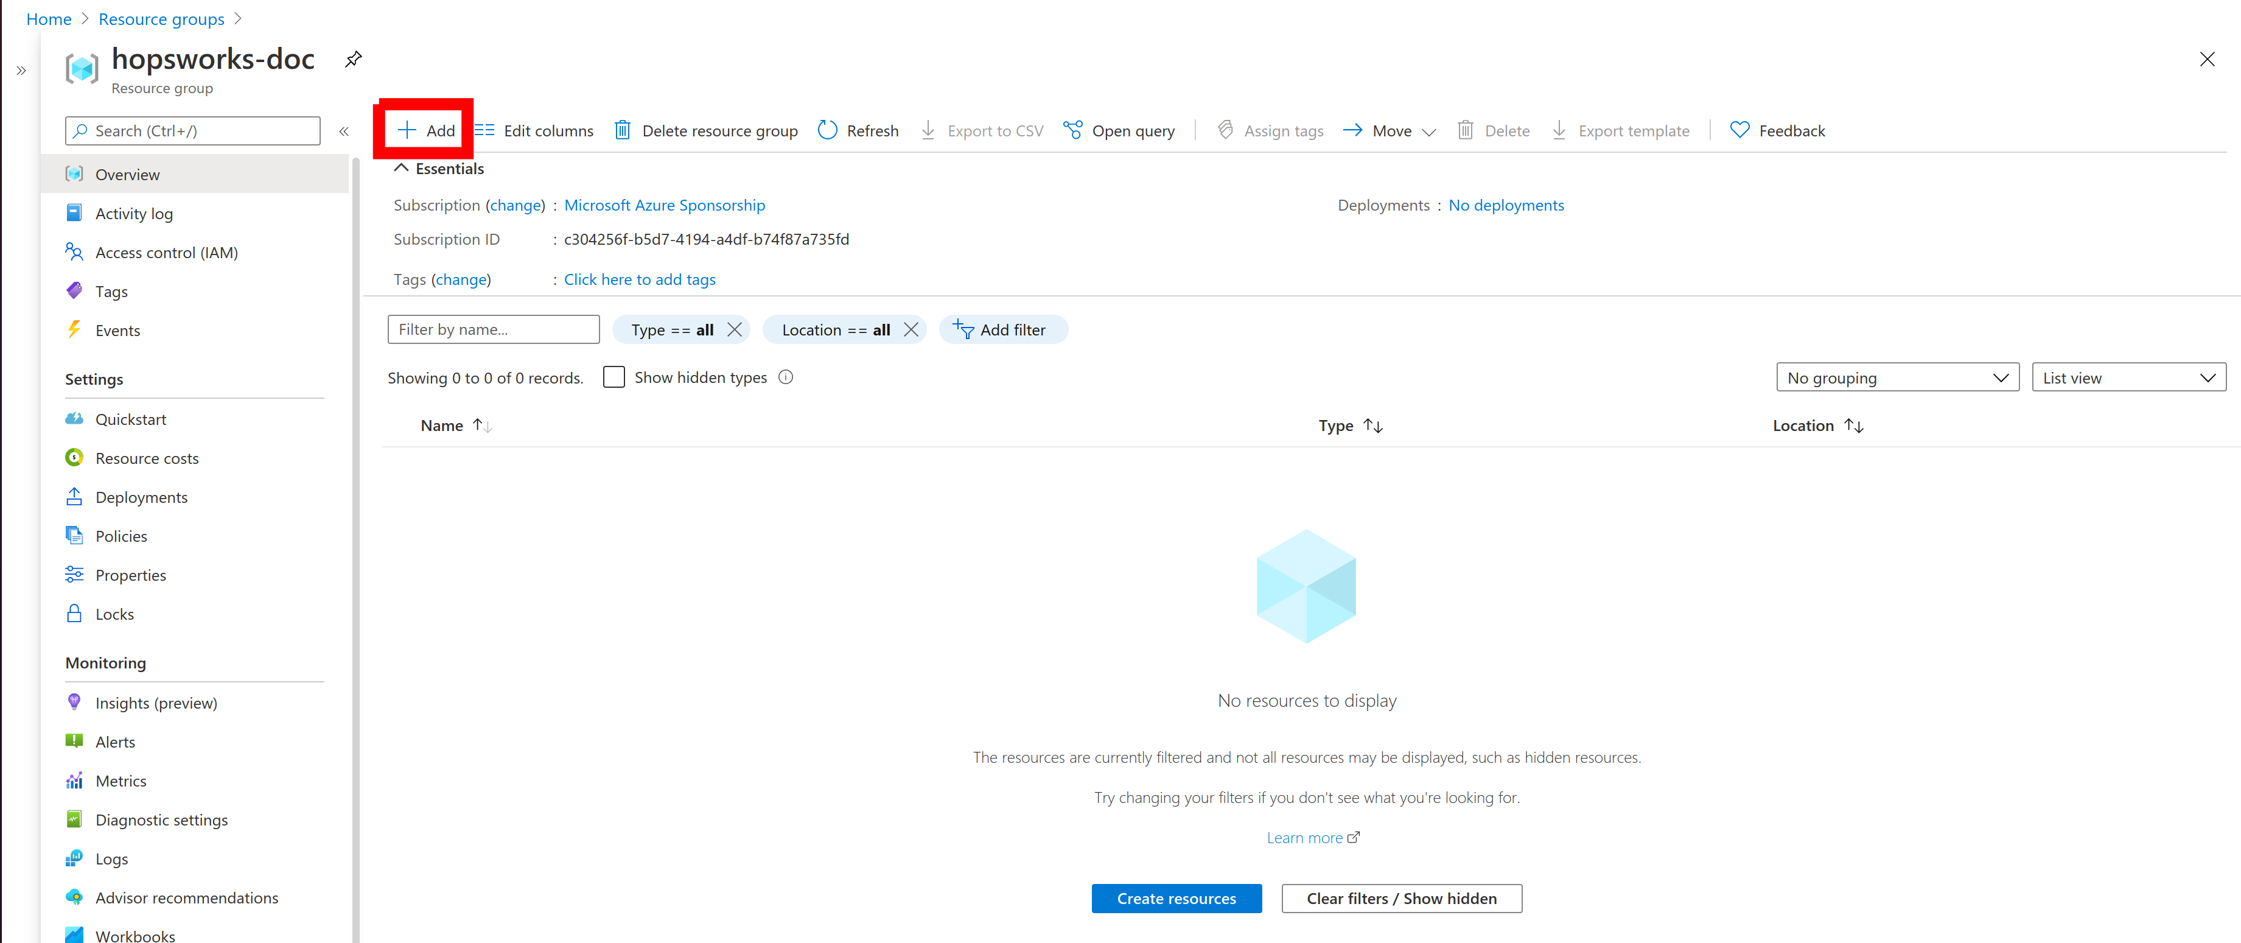Pin the hopsworks-doc resource group
This screenshot has width=2241, height=943.
pyautogui.click(x=352, y=59)
